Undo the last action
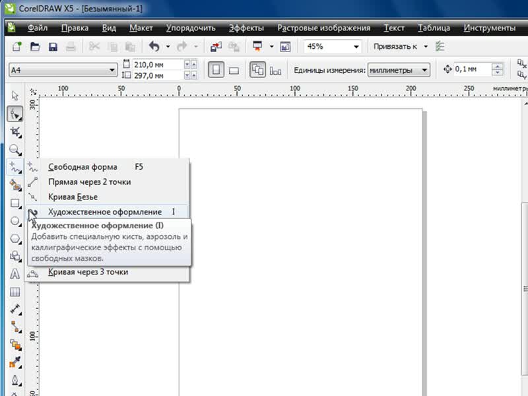This screenshot has height=396, width=528. [x=154, y=46]
